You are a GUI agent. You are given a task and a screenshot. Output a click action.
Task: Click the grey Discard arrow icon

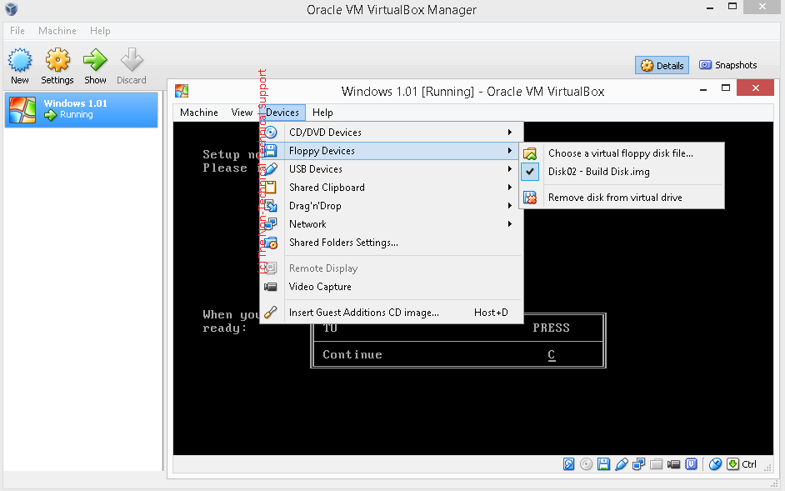click(x=132, y=60)
